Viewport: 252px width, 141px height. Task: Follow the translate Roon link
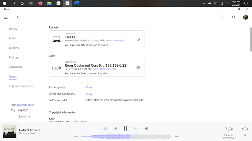click(26, 105)
